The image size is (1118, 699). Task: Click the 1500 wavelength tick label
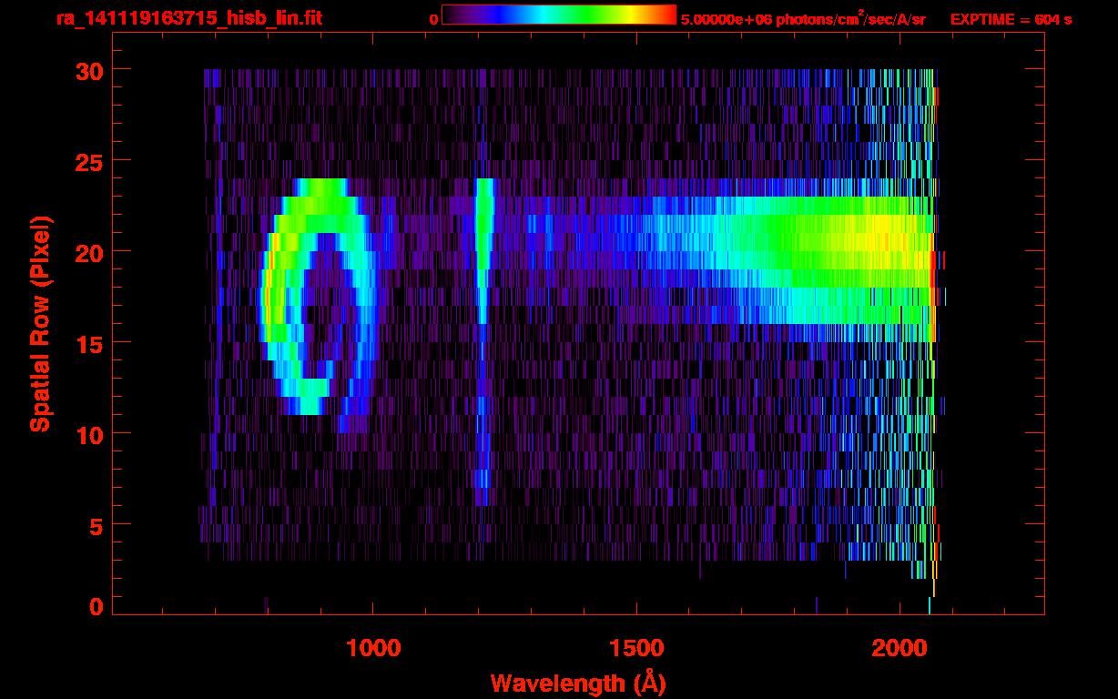tap(636, 648)
